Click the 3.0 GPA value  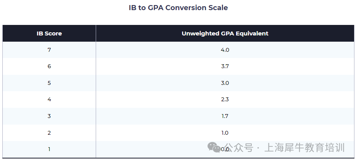[225, 83]
